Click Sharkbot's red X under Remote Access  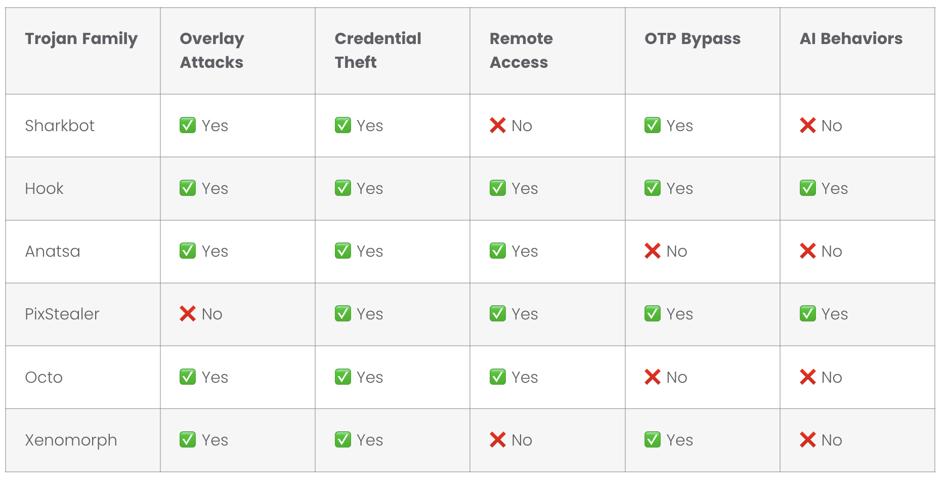pos(498,125)
